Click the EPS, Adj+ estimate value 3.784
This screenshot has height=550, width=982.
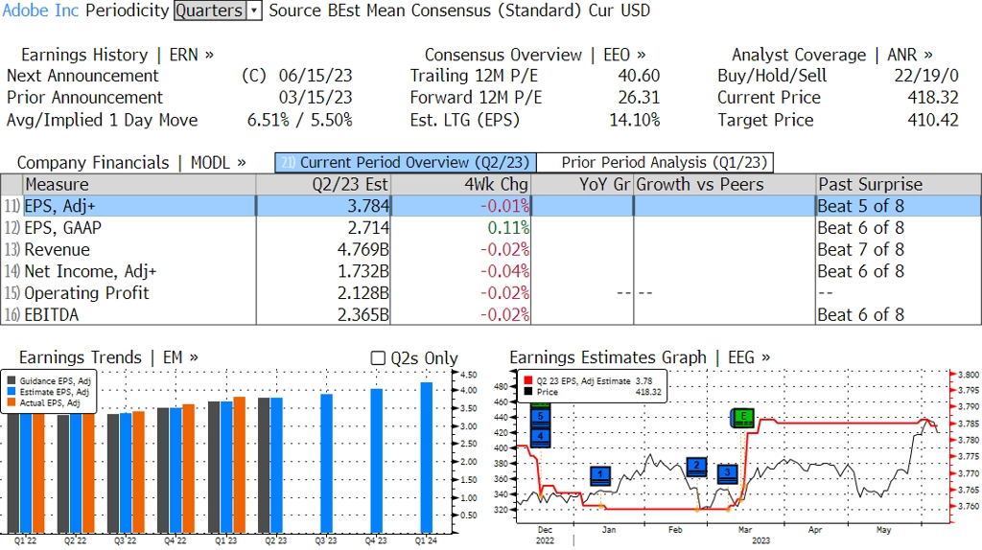(369, 206)
